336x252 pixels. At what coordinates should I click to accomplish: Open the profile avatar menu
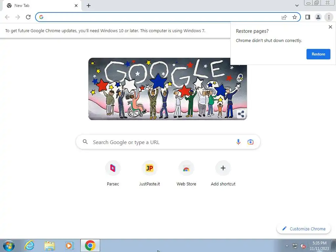tap(318, 17)
